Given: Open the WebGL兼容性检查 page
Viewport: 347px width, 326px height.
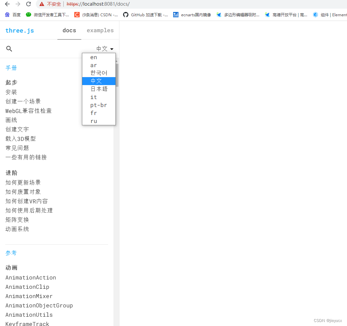Looking at the screenshot, I should 29,111.
